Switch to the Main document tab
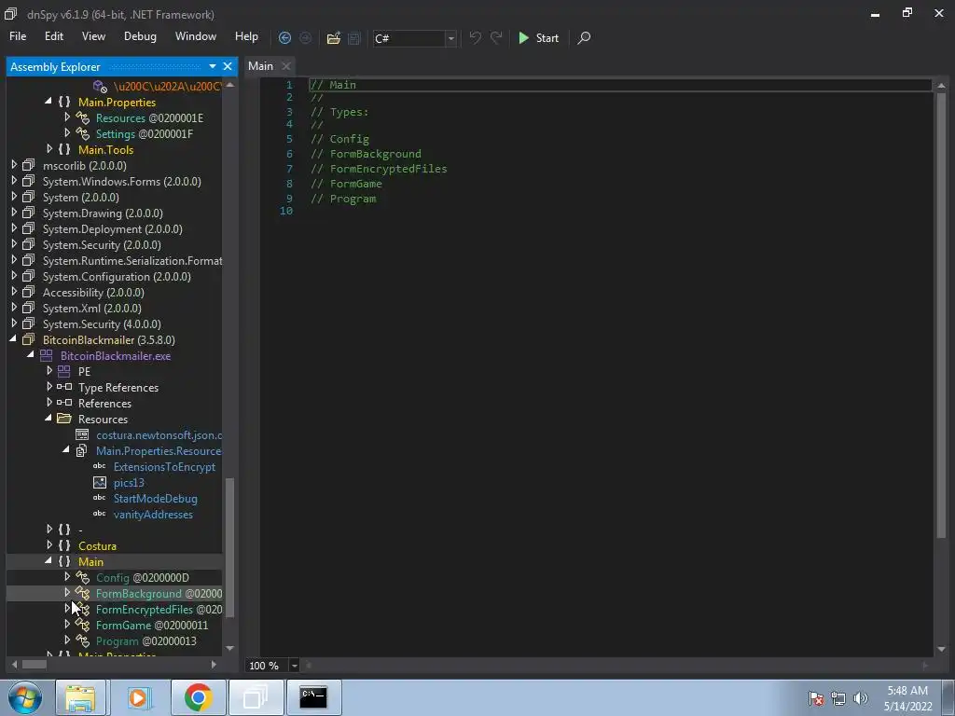The height and width of the screenshot is (716, 955). [x=260, y=66]
